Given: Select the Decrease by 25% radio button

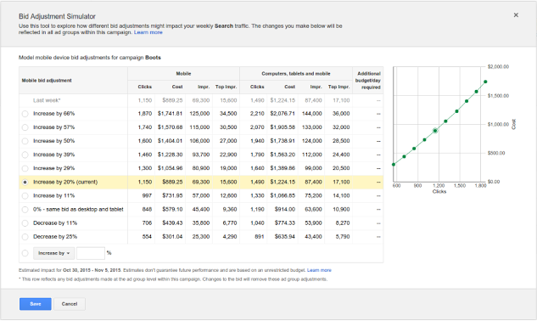Looking at the screenshot, I should [25, 237].
